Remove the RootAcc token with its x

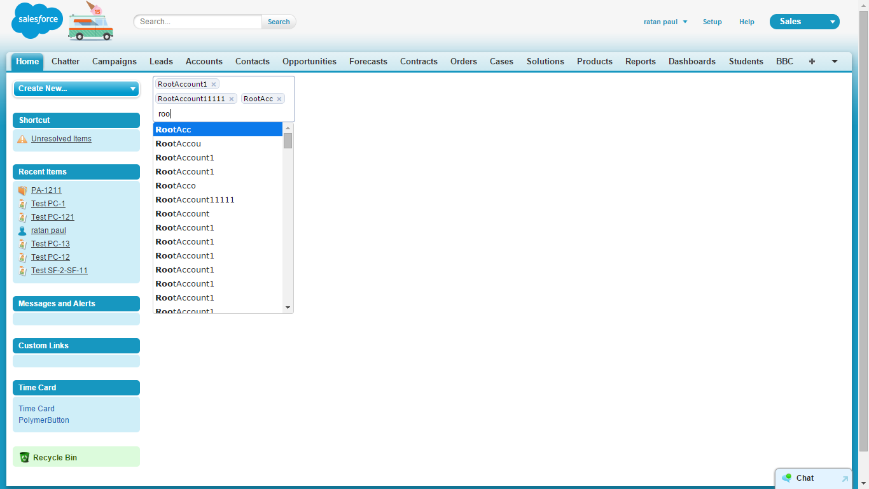coord(279,99)
